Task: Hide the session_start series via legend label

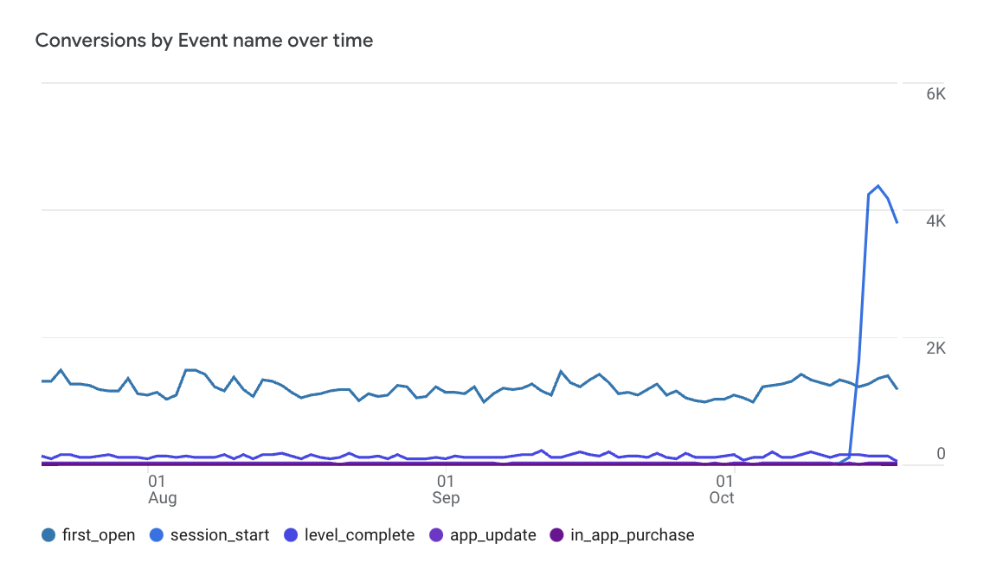Action: coord(220,535)
